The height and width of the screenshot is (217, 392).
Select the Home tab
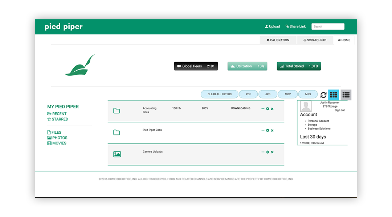(344, 40)
